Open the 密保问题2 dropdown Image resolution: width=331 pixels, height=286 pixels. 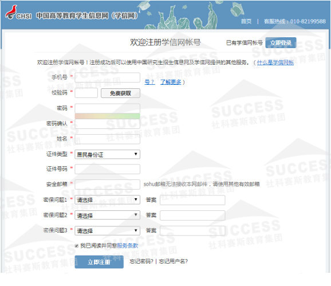click(x=107, y=216)
